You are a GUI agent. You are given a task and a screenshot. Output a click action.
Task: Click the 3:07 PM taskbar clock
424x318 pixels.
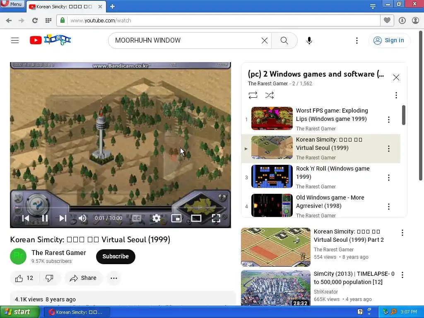(409, 312)
